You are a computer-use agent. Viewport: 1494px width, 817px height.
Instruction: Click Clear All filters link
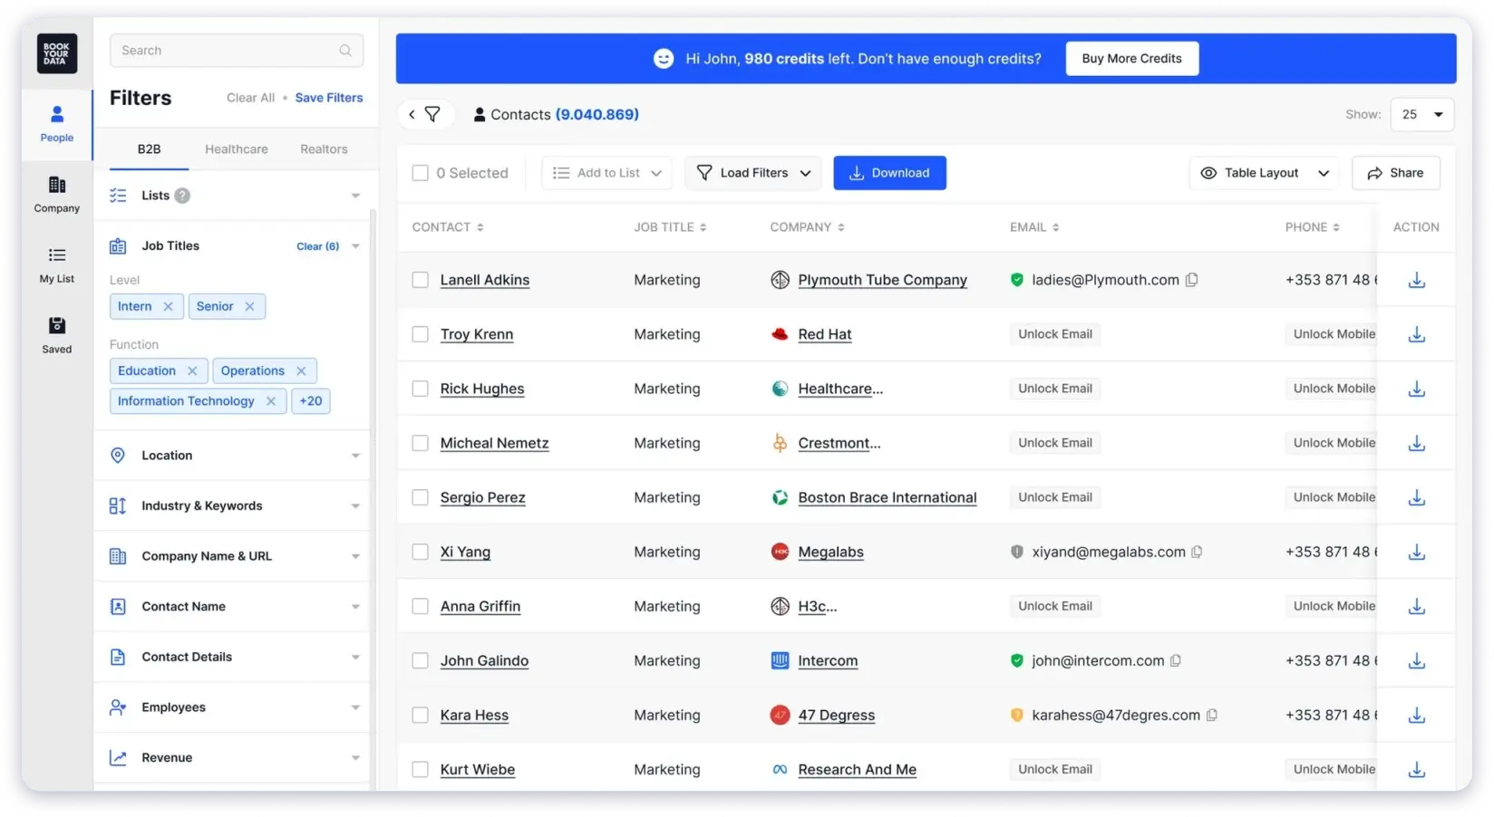click(250, 98)
